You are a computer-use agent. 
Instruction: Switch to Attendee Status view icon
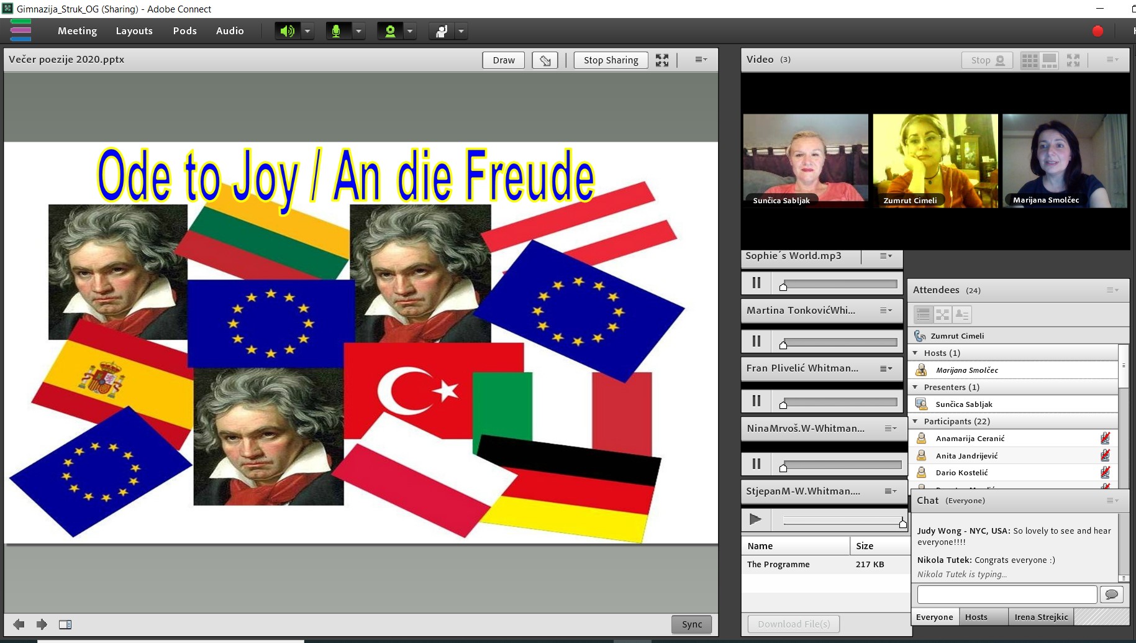[x=962, y=315]
